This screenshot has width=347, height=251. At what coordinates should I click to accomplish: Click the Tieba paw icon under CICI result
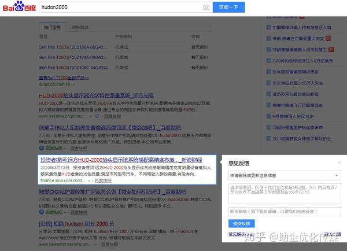[x=42, y=212]
